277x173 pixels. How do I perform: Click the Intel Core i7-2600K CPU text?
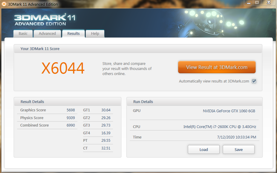(x=220, y=127)
